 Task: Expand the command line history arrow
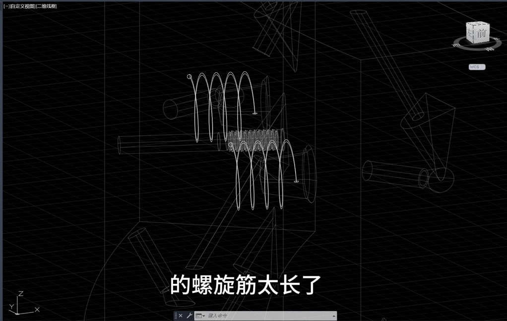334,316
